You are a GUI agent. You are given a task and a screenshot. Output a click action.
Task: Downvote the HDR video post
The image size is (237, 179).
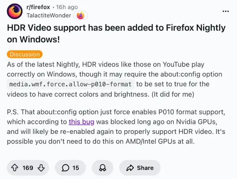pos(41,168)
